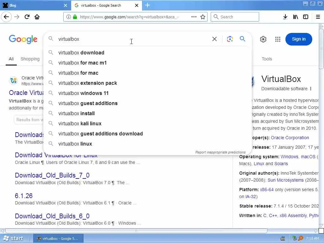Click the Firefox search bar field
This screenshot has width=324, height=243.
pos(235,17)
